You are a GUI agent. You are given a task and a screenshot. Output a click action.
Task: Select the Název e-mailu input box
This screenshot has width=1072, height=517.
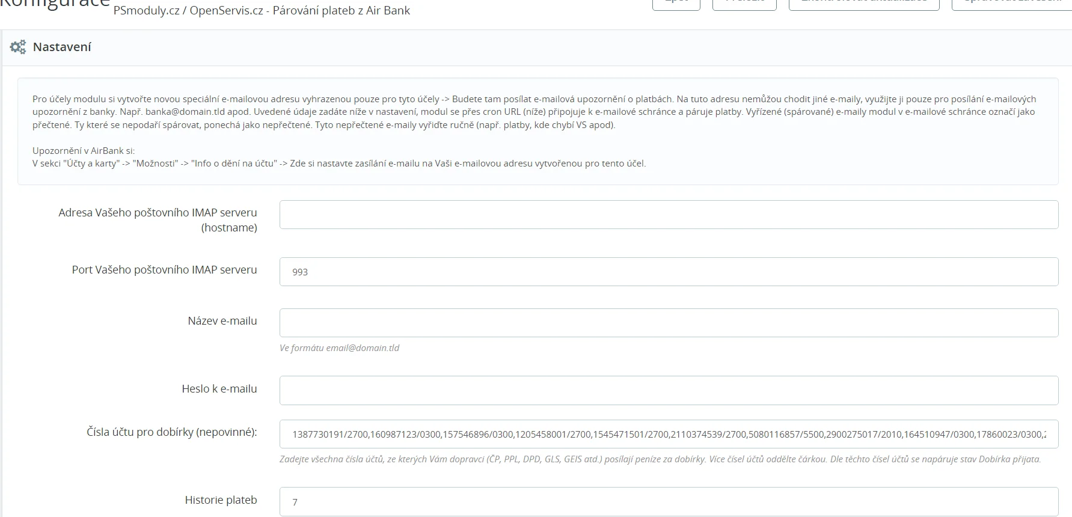pyautogui.click(x=668, y=323)
